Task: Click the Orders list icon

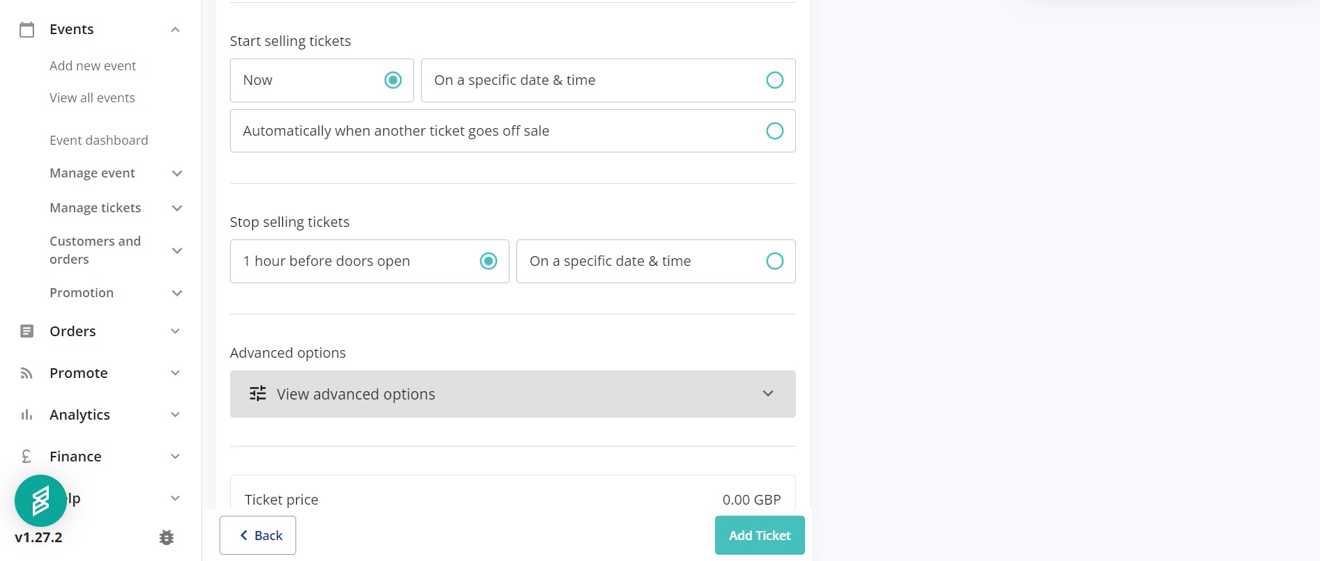Action: pos(27,331)
